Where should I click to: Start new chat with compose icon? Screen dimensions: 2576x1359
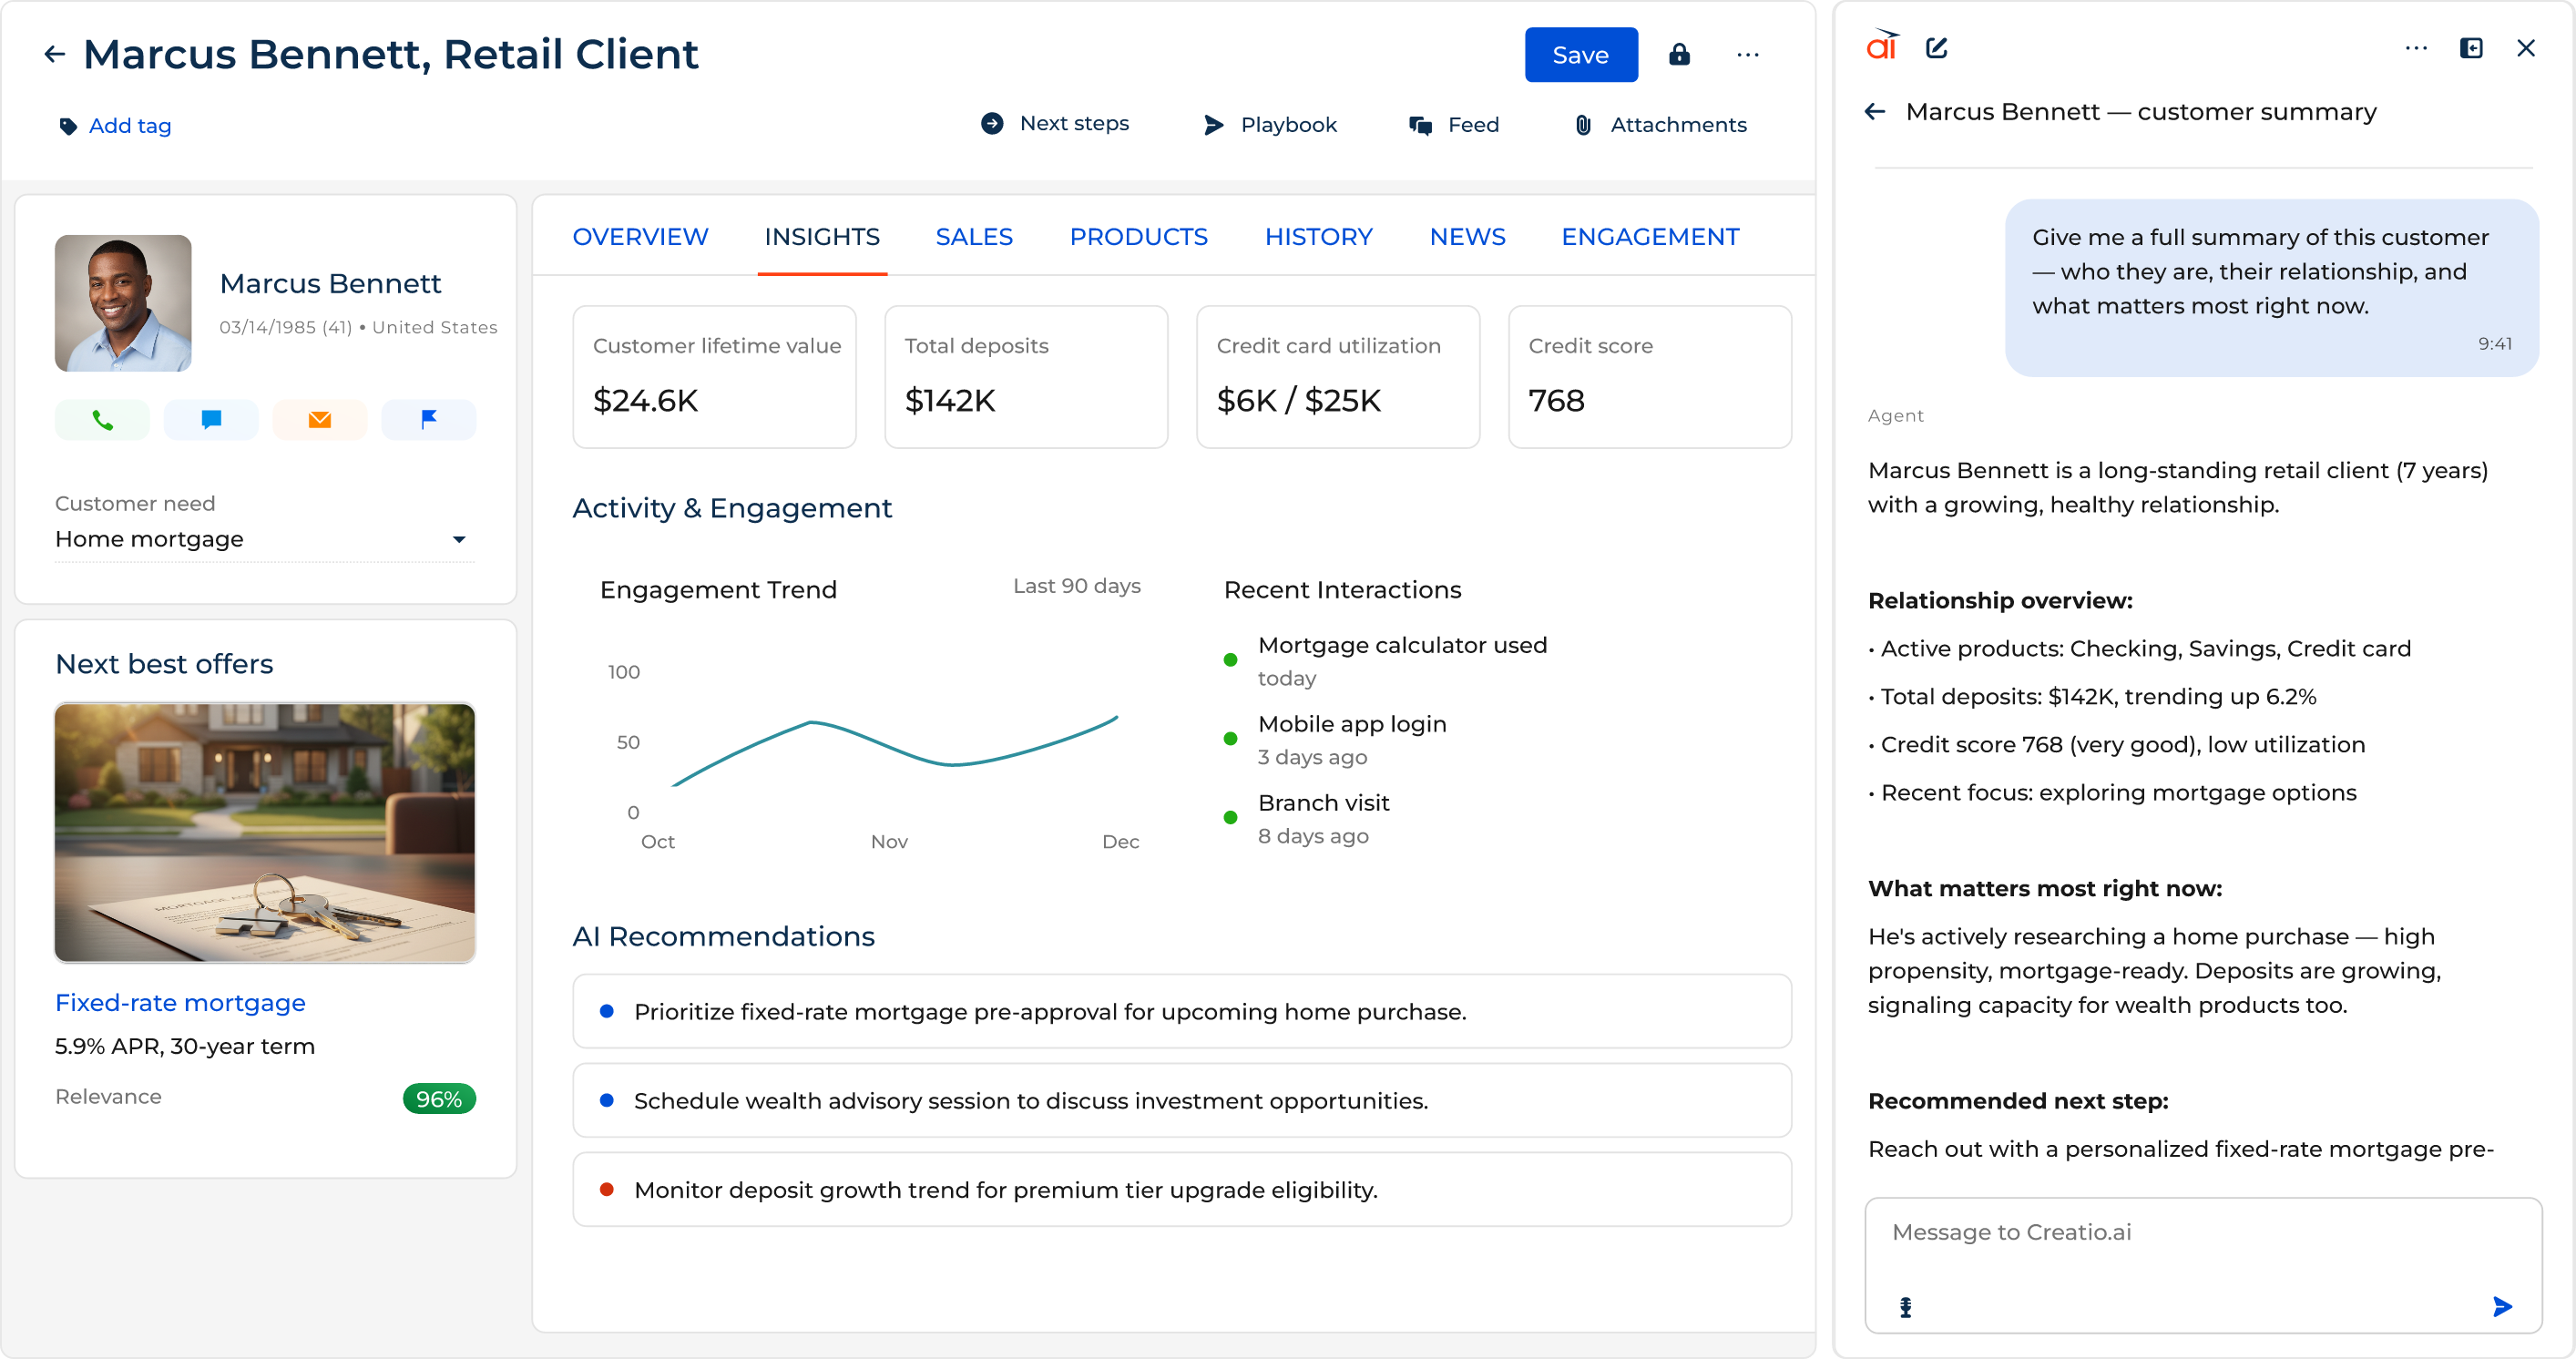tap(1937, 48)
